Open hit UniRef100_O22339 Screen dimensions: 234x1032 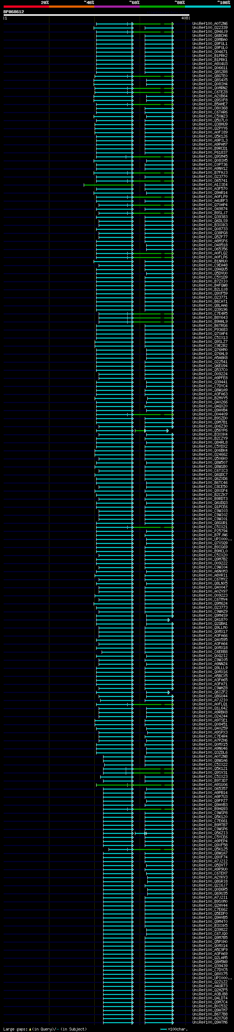(210, 28)
